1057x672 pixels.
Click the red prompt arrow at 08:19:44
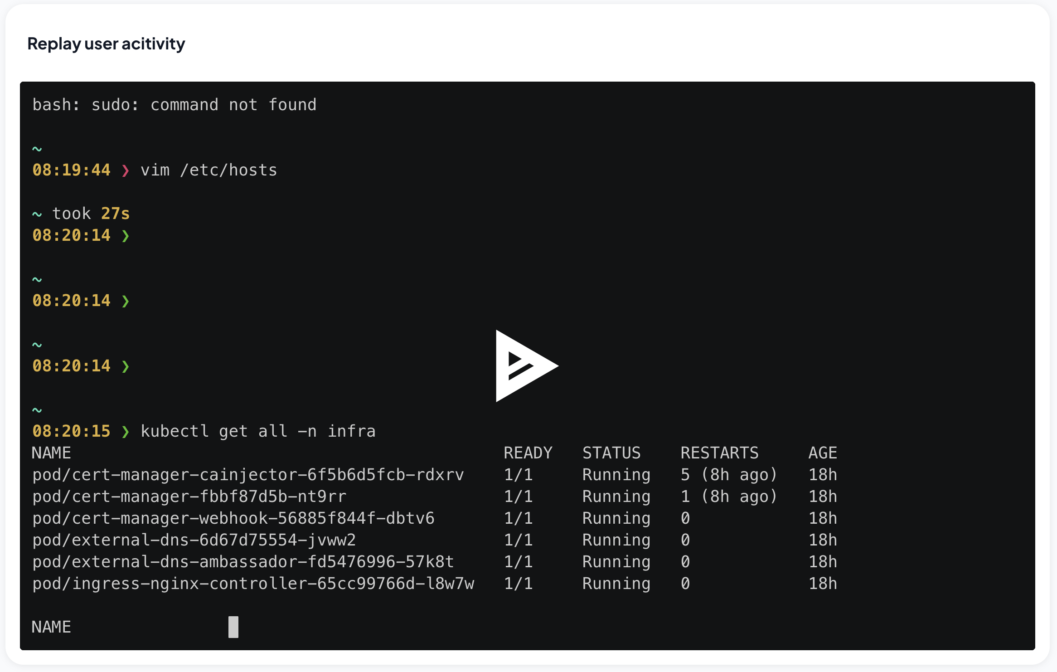coord(126,170)
